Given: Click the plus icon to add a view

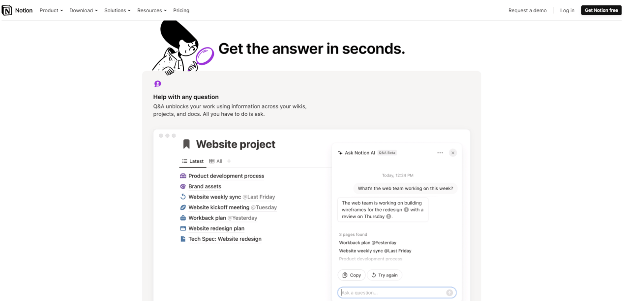Looking at the screenshot, I should tap(229, 161).
